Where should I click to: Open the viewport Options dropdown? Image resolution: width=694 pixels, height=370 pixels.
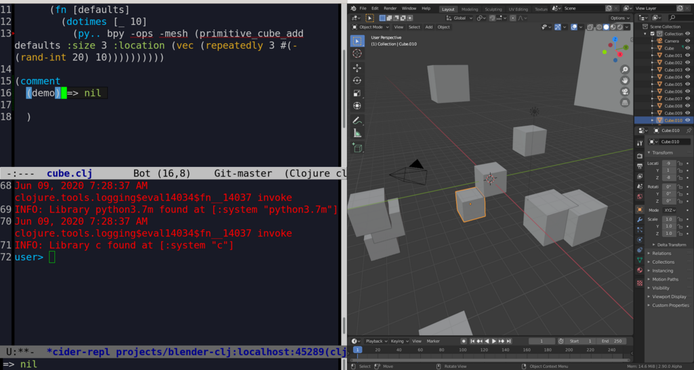point(619,18)
